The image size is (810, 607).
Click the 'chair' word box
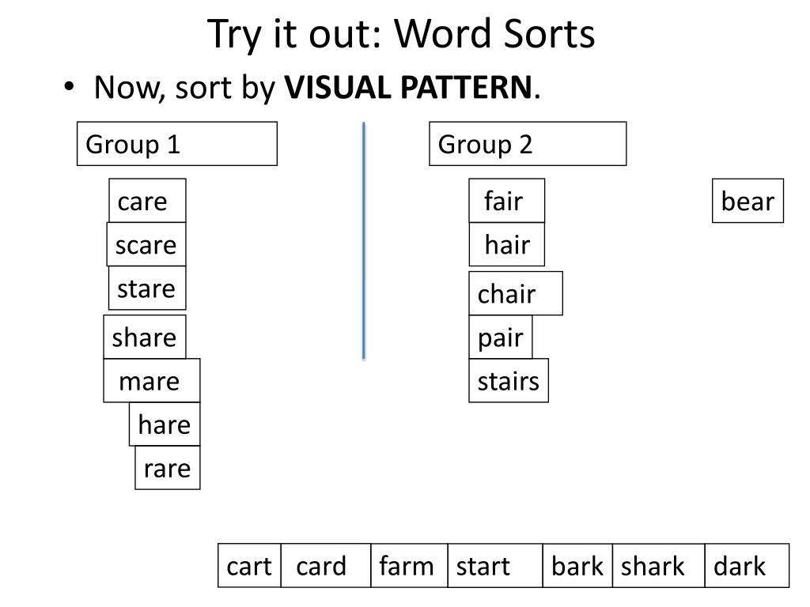tap(516, 293)
